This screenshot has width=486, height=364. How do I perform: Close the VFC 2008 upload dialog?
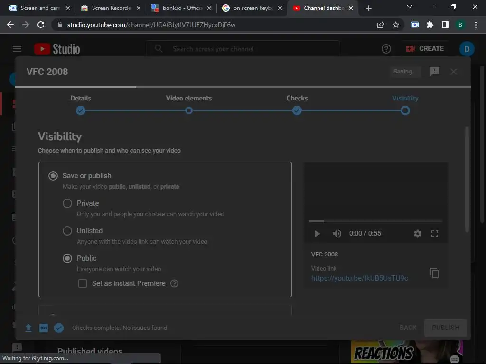point(453,72)
